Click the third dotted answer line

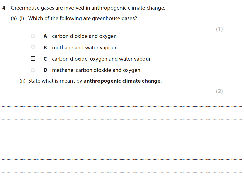pos(122,133)
